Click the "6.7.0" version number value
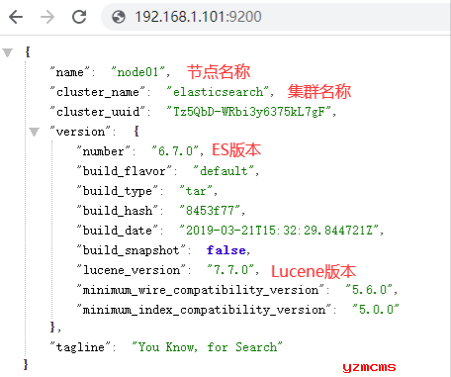451x377 pixels. pos(175,151)
